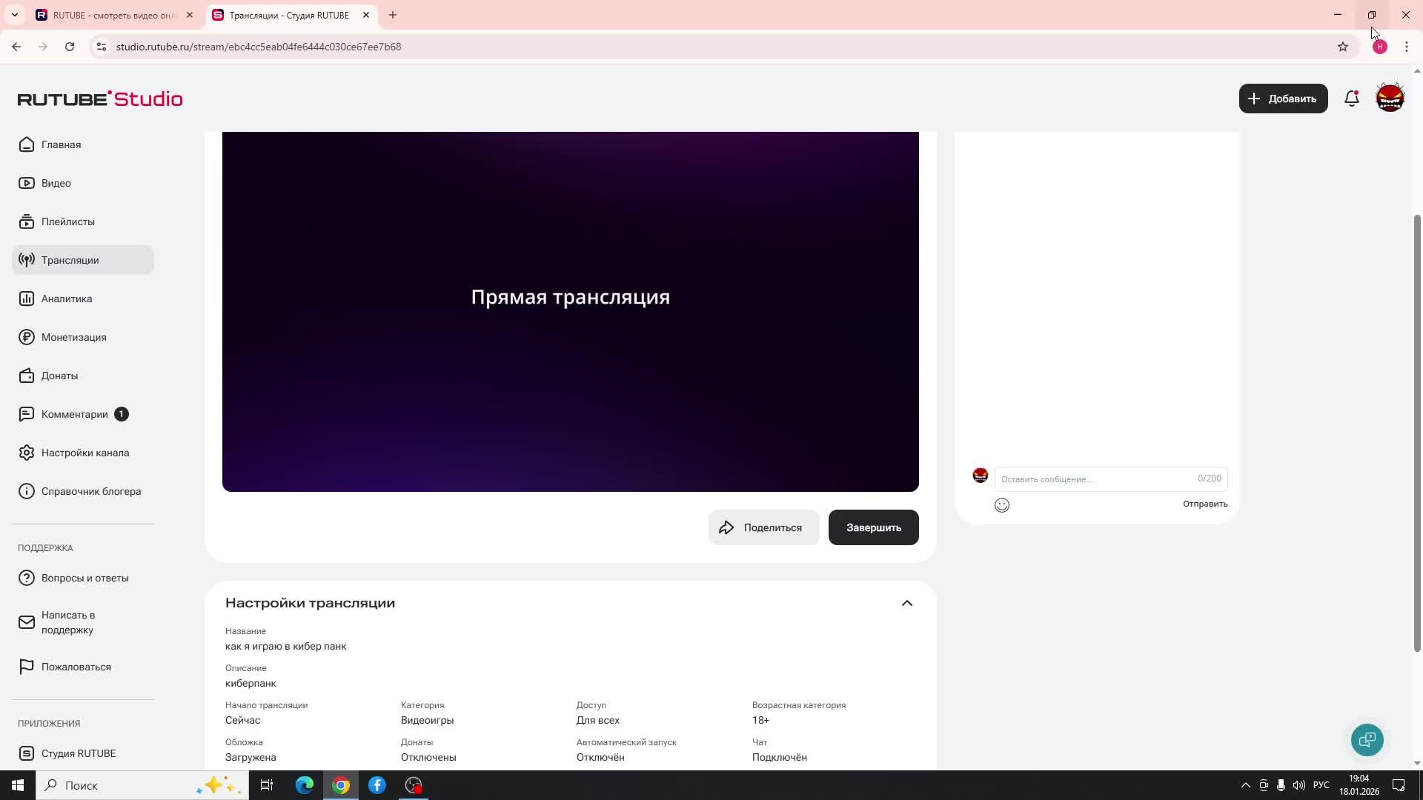Collapse the stream settings section
This screenshot has width=1423, height=800.
point(906,603)
